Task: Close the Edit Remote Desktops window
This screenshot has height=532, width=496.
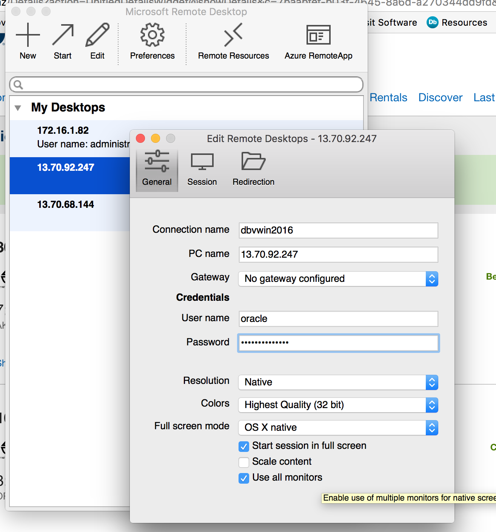Action: 140,138
